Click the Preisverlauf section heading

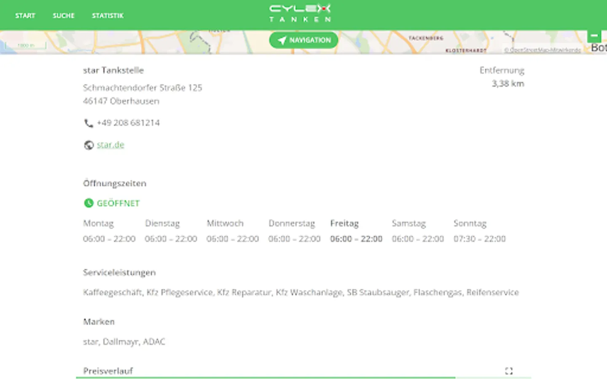tap(108, 371)
